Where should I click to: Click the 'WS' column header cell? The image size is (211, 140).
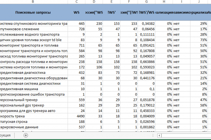(x=76, y=12)
